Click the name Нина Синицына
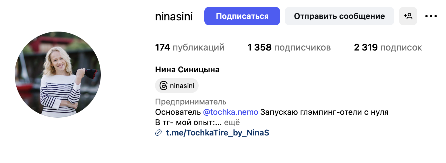Image resolution: width=446 pixels, height=163 pixels. (187, 70)
